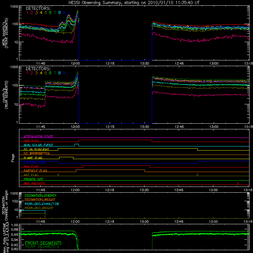Click REAR SEGMENTS legend in livetime plot
The height and width of the screenshot is (253, 253).
42,246
